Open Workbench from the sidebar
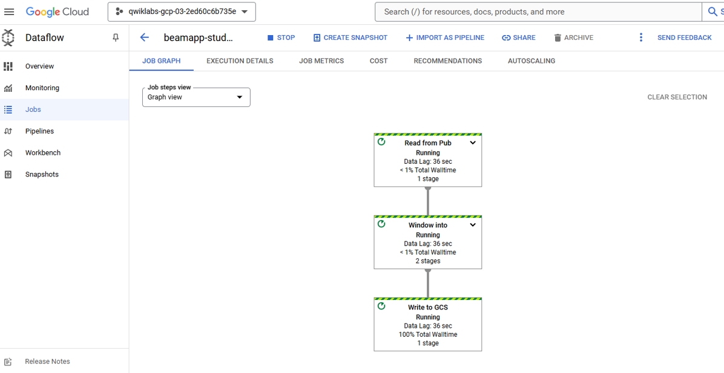The image size is (724, 373). [x=44, y=152]
